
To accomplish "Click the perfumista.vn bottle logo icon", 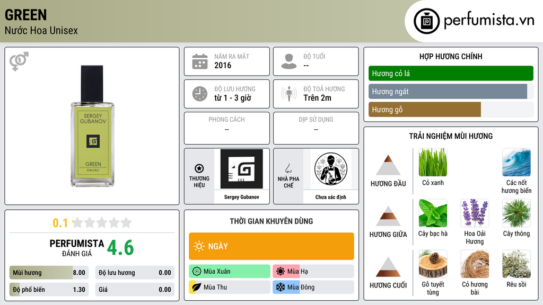I will click(427, 21).
